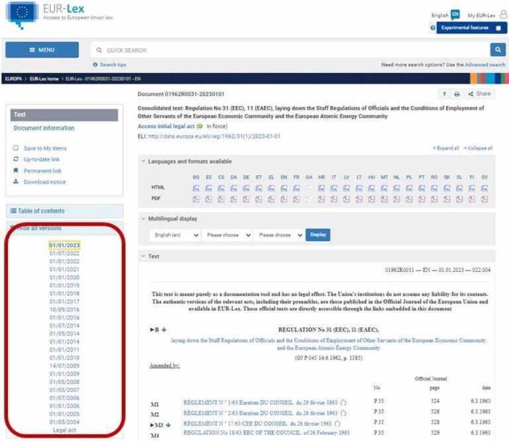Click into the Quick Search field
Image resolution: width=509 pixels, height=441 pixels.
[x=292, y=50]
